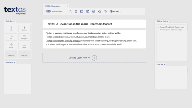
Task: Click the plus icon beside Style Box
Action: tap(14, 21)
